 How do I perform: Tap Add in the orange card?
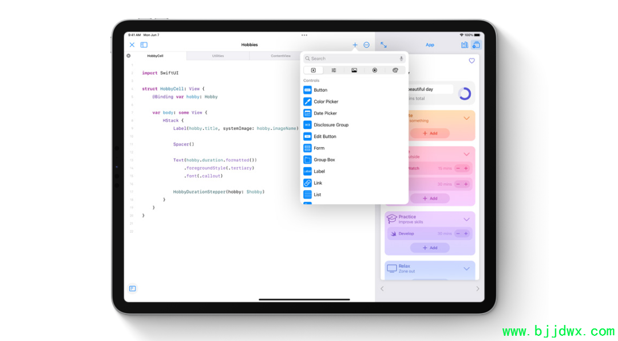click(430, 134)
